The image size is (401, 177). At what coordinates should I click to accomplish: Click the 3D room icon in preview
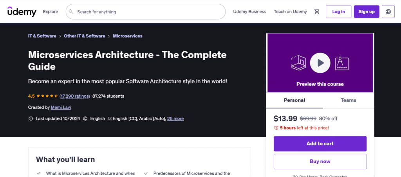pos(298,63)
